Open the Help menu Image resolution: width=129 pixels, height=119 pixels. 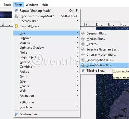[45, 5]
